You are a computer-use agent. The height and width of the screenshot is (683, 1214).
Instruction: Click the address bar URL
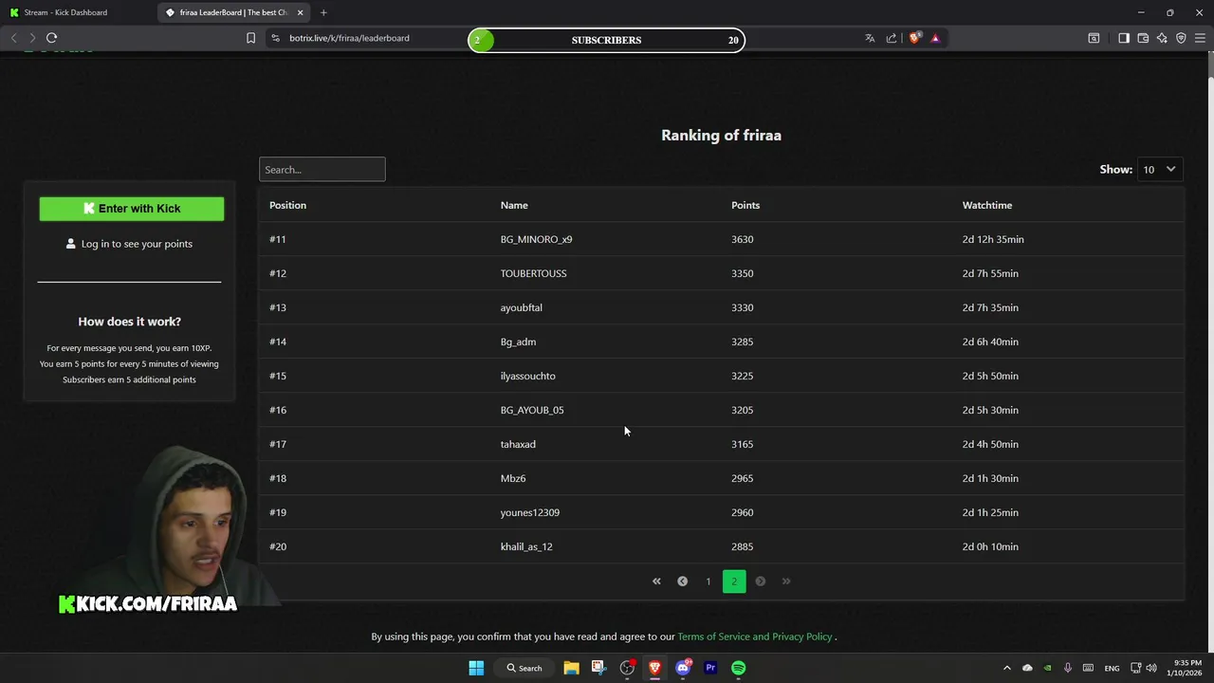pos(349,38)
